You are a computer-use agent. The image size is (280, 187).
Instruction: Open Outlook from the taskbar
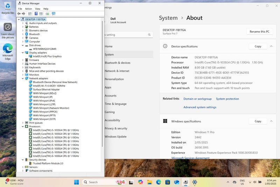(x=177, y=182)
